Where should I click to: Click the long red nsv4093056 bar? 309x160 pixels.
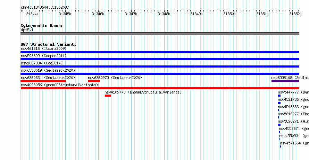pyautogui.click(x=160, y=88)
